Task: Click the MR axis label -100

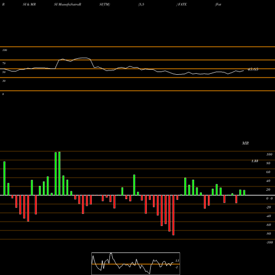Action: pyautogui.click(x=269, y=243)
